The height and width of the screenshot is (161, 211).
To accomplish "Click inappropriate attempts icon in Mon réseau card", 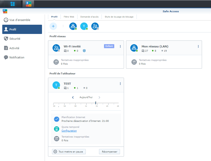I will pos(134,62).
